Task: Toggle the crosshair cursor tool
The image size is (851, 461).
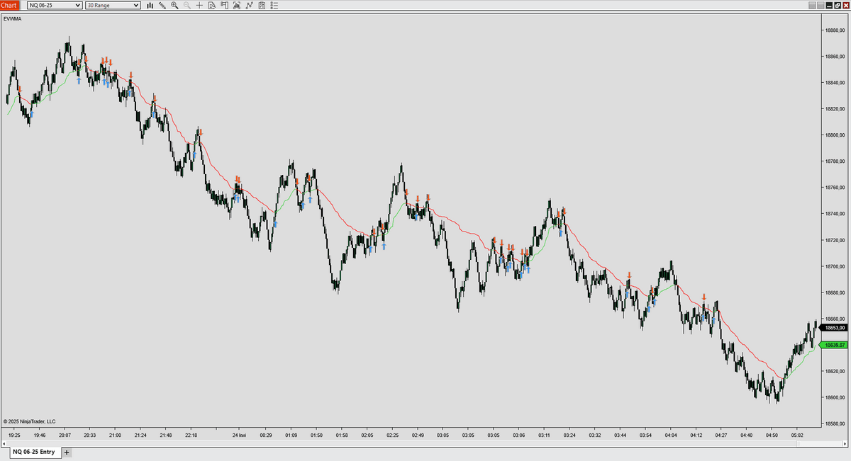Action: [199, 5]
